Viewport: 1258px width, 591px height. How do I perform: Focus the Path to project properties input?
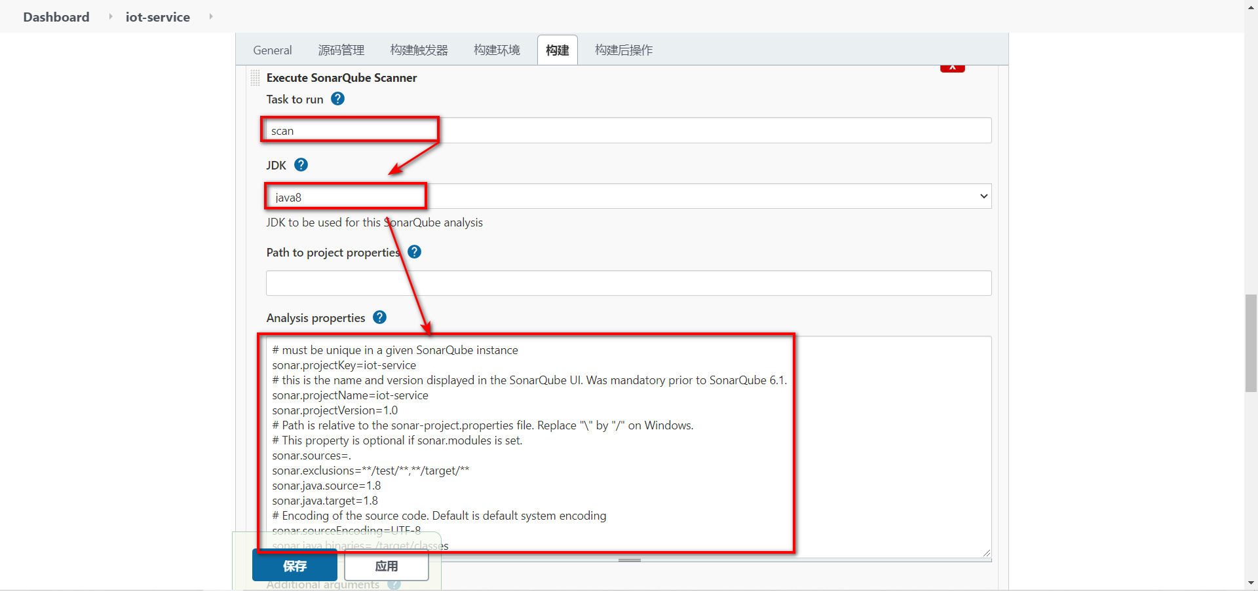[628, 283]
